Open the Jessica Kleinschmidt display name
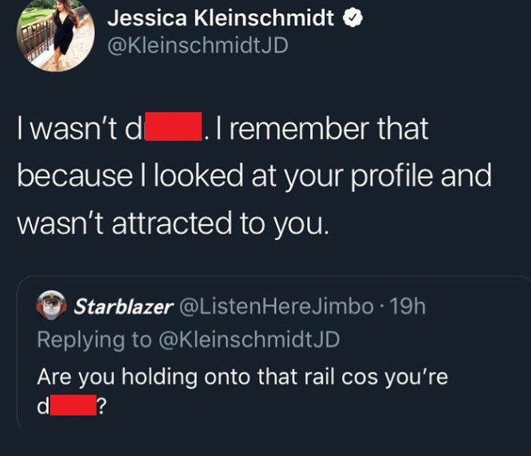 (220, 18)
